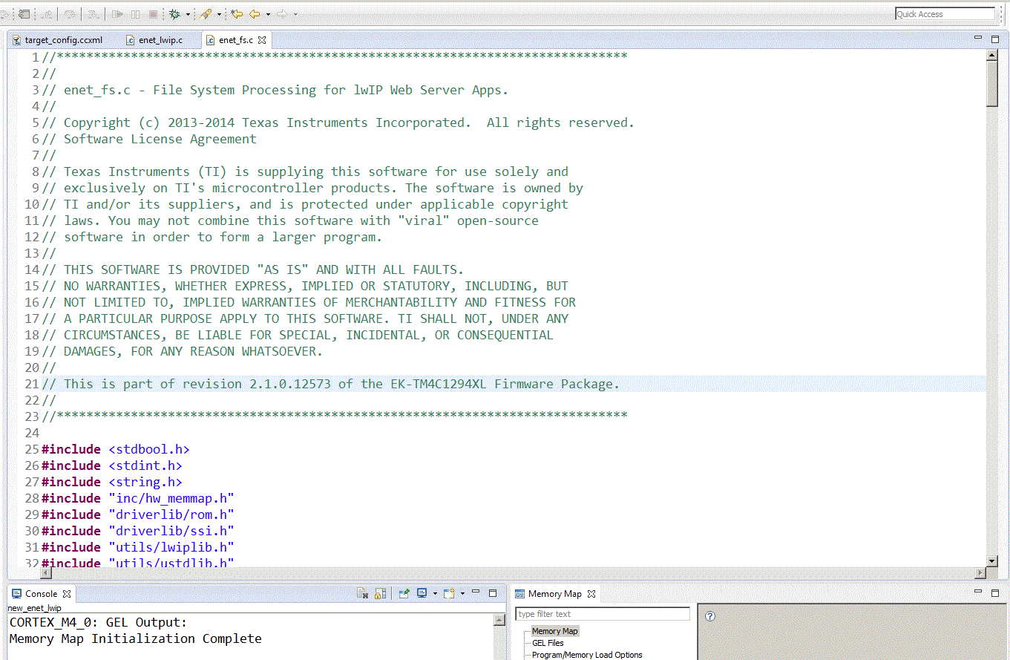This screenshot has width=1010, height=660.
Task: Switch to the enet_lwip.c editor tab
Action: (x=154, y=40)
